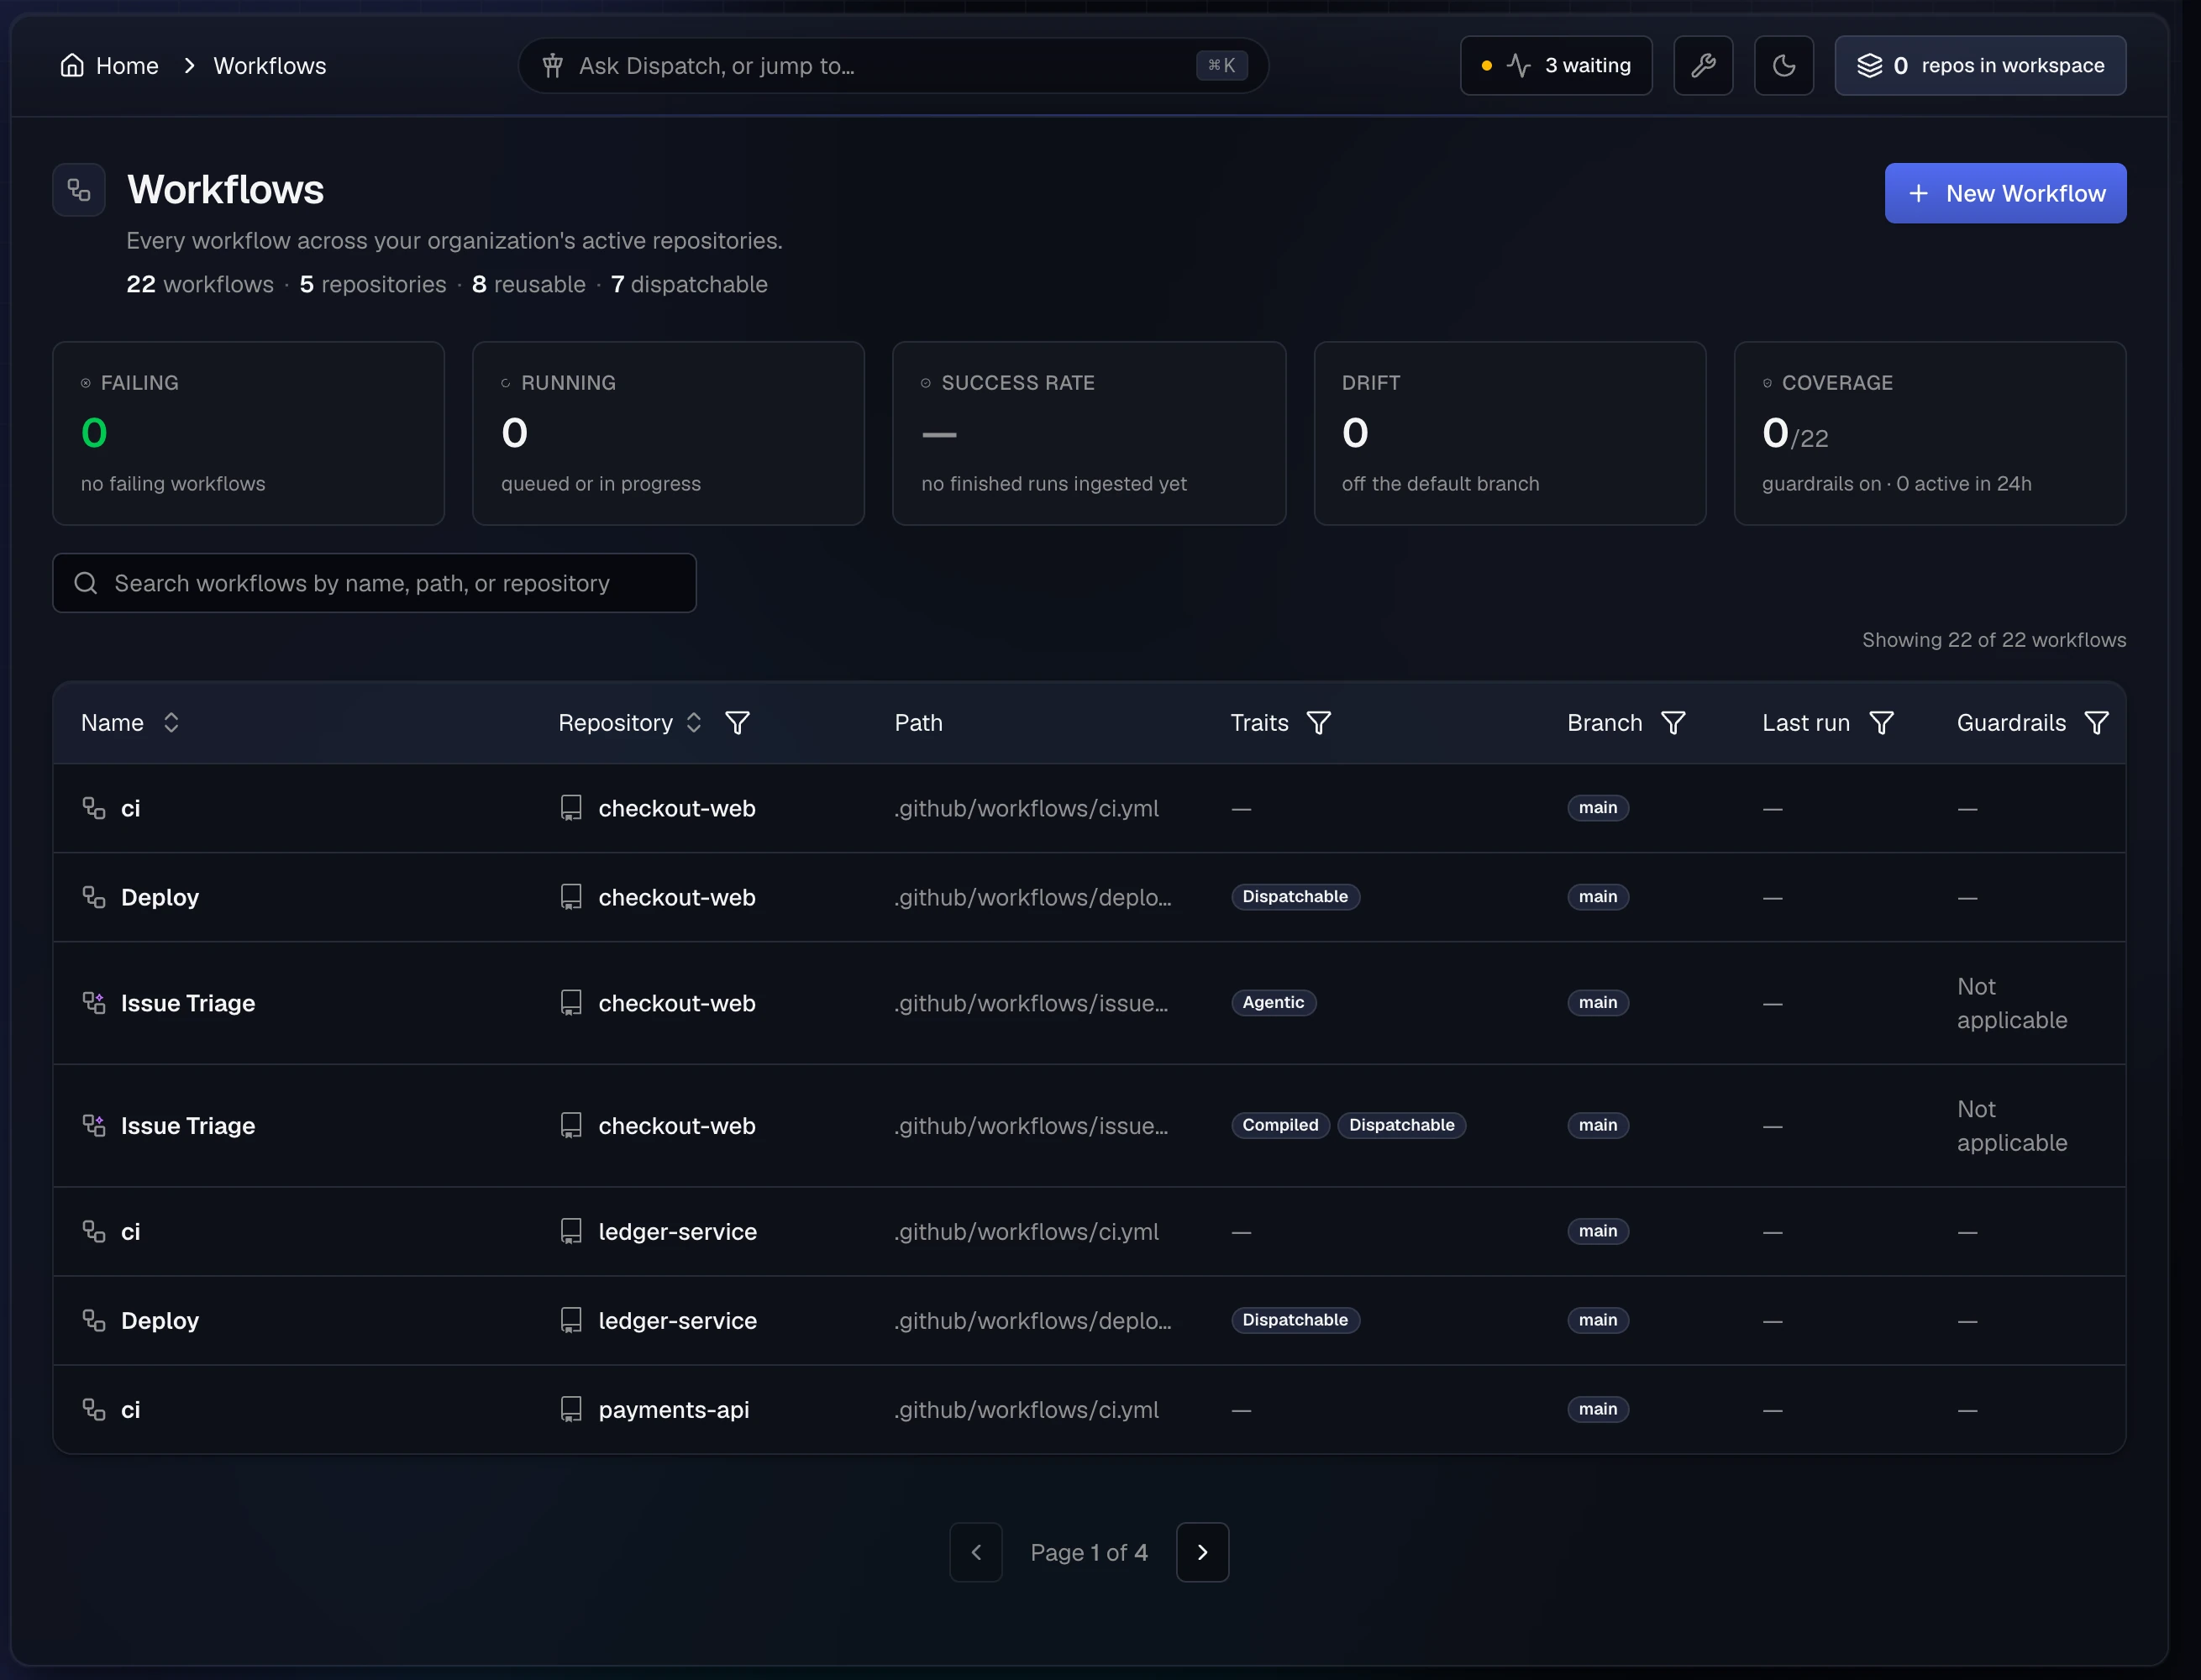Focus the Search workflows input field

tap(374, 583)
